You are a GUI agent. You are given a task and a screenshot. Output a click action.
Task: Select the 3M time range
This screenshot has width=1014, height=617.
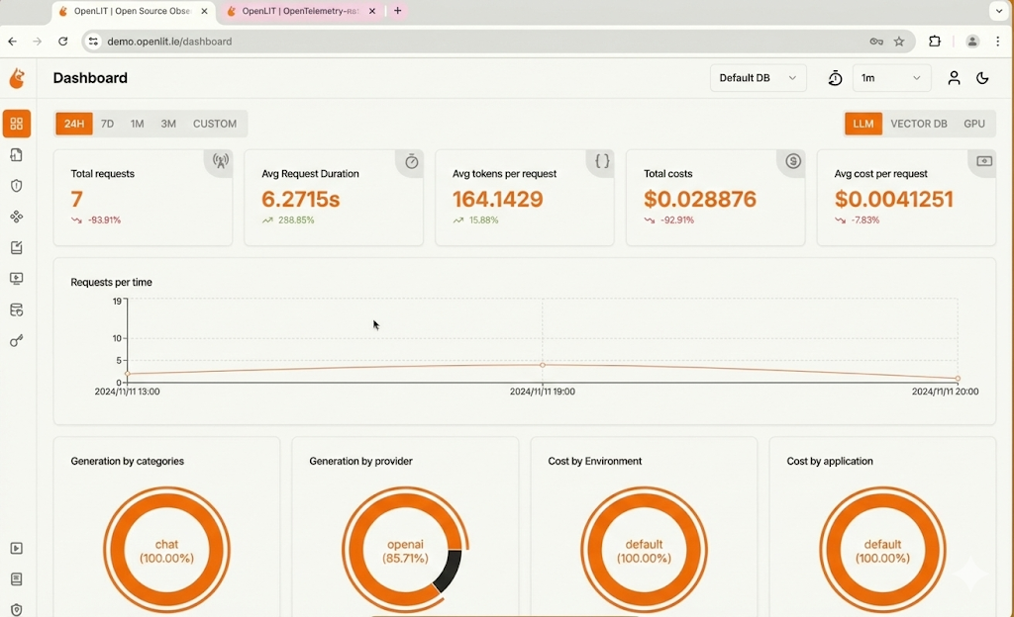(168, 124)
